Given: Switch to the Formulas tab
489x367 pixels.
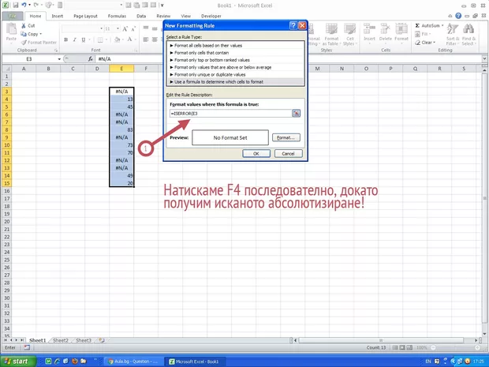Looking at the screenshot, I should (x=117, y=16).
